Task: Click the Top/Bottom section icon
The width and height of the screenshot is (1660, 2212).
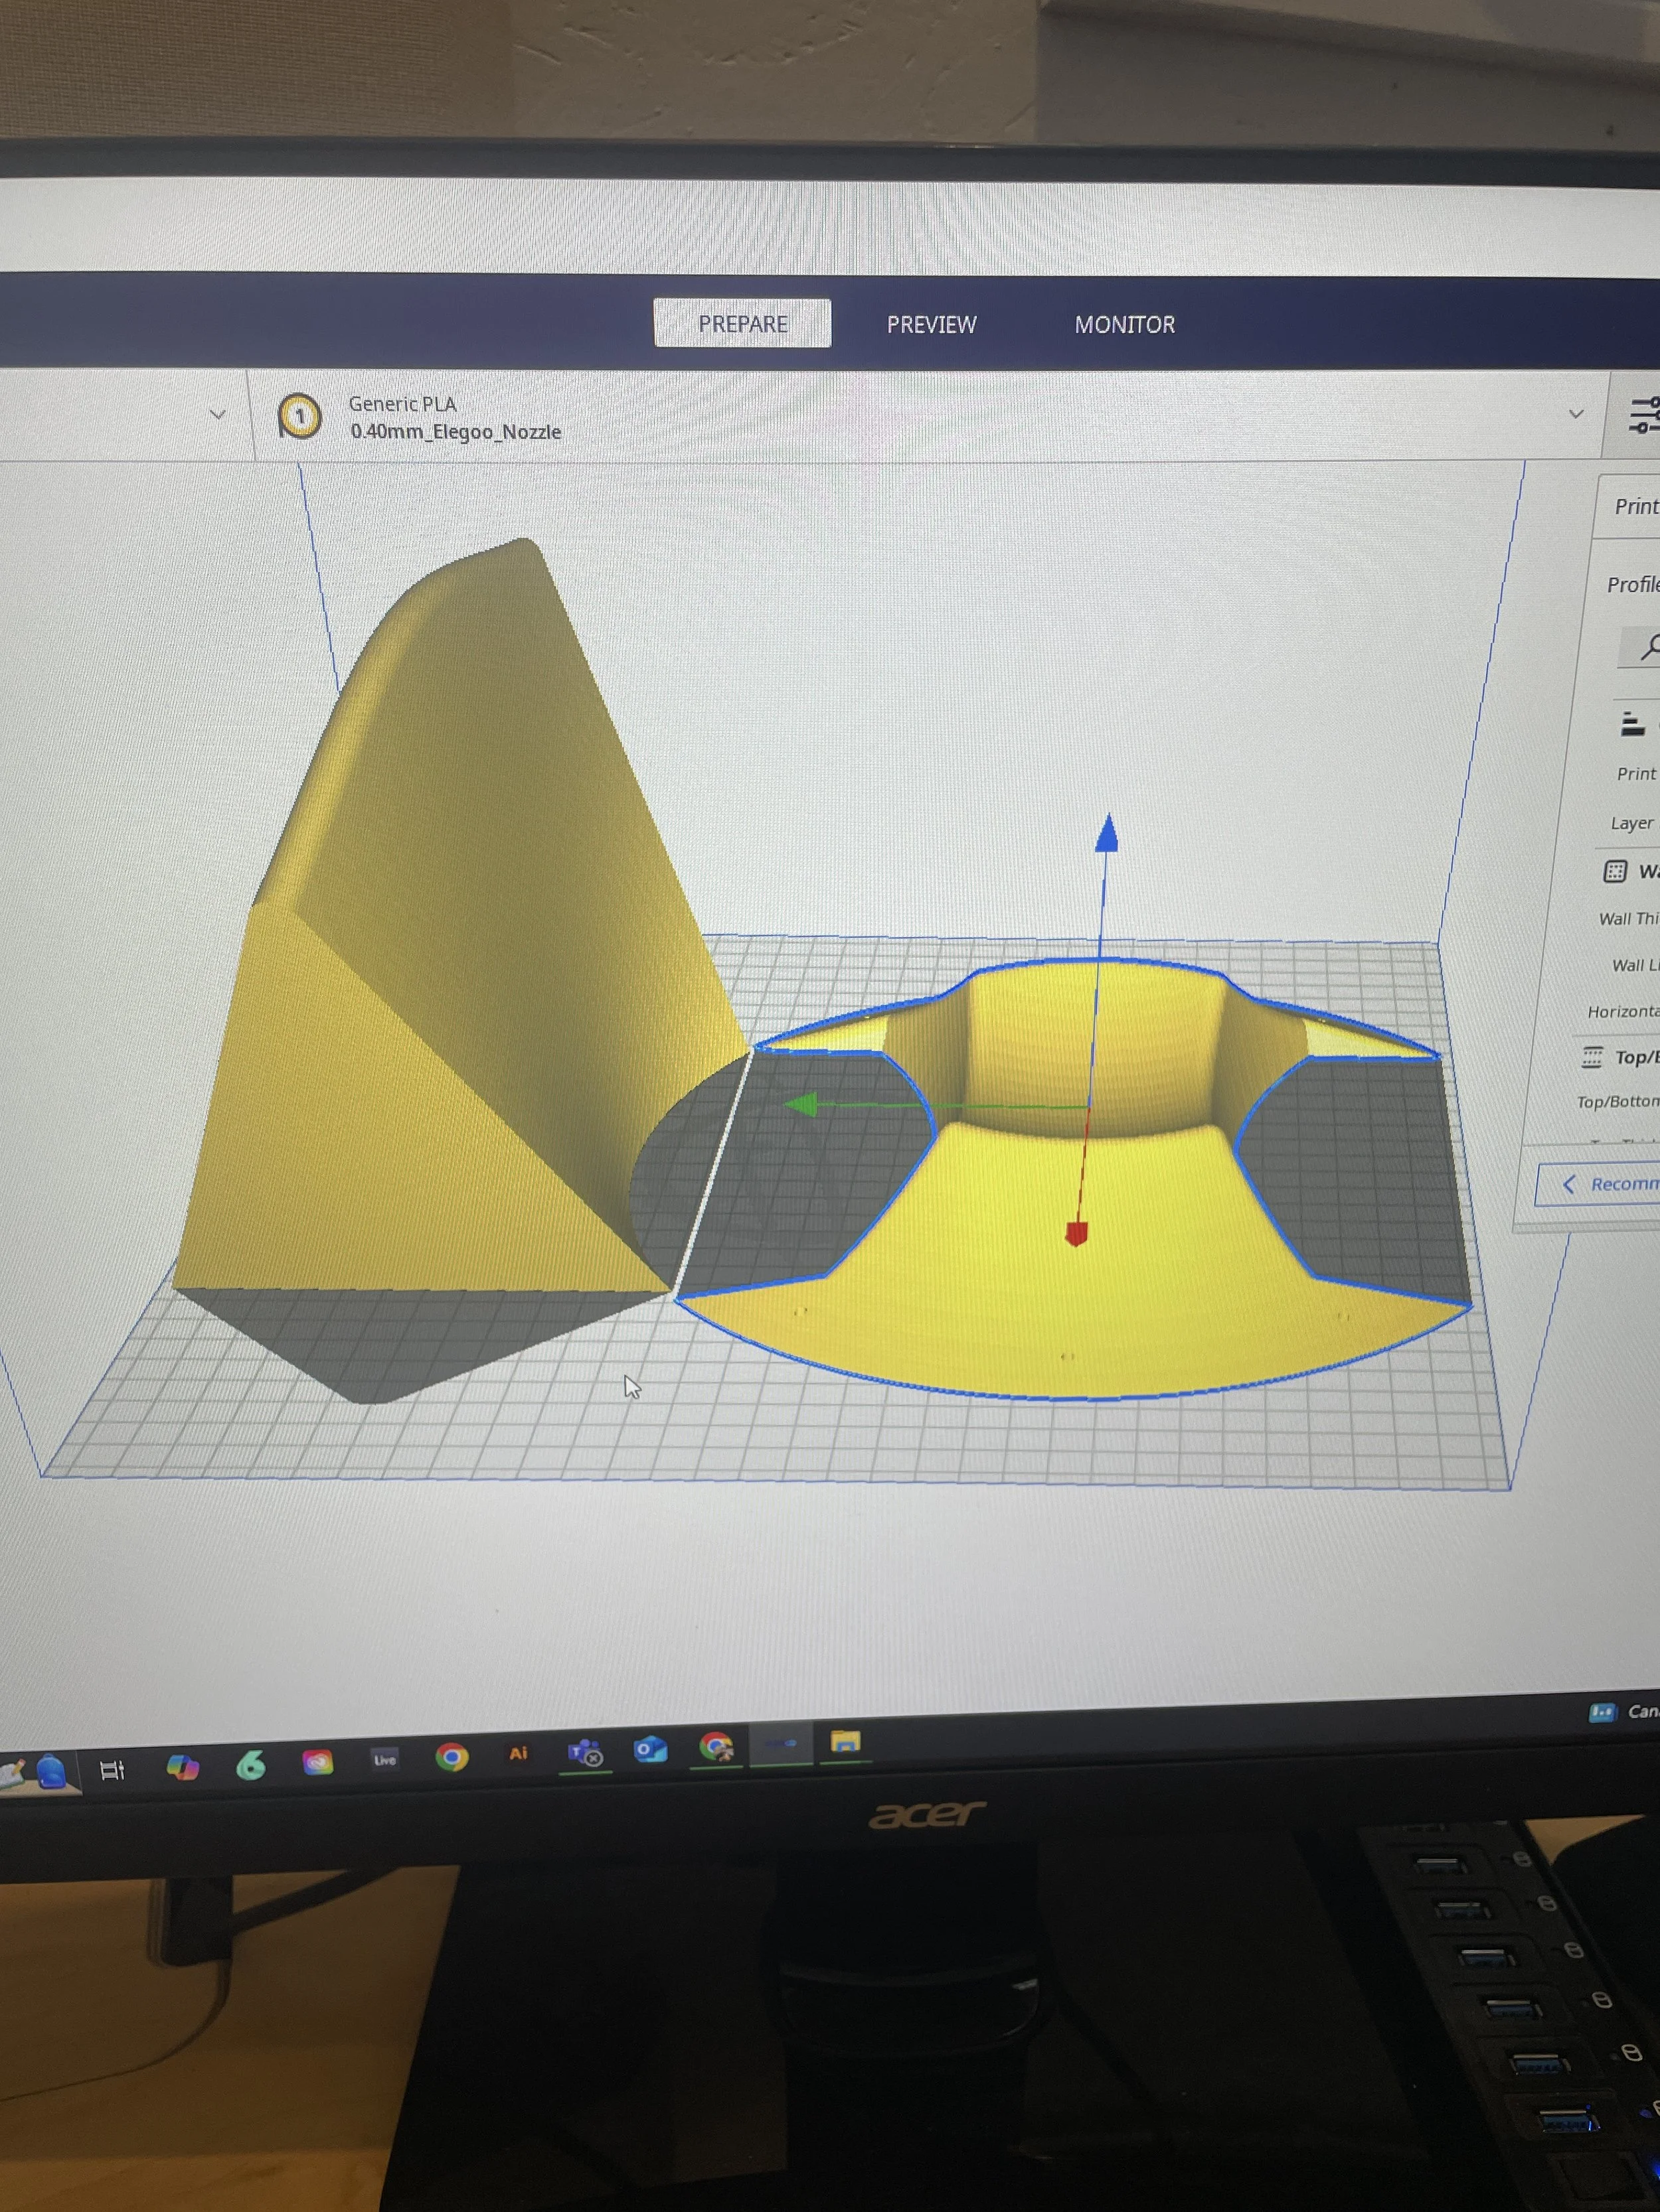Action: [x=1592, y=1057]
